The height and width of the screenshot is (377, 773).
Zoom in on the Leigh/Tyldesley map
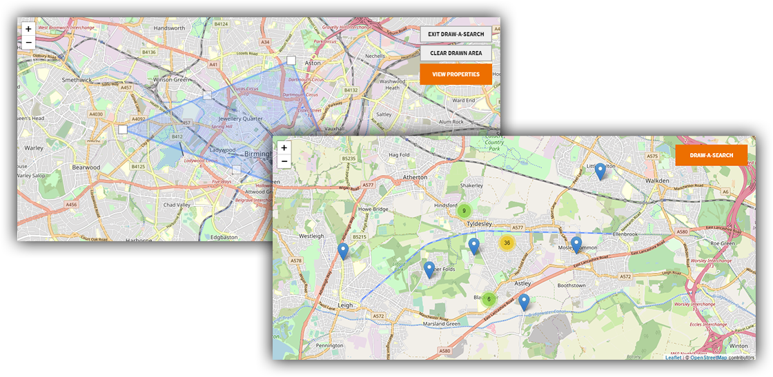[x=284, y=148]
